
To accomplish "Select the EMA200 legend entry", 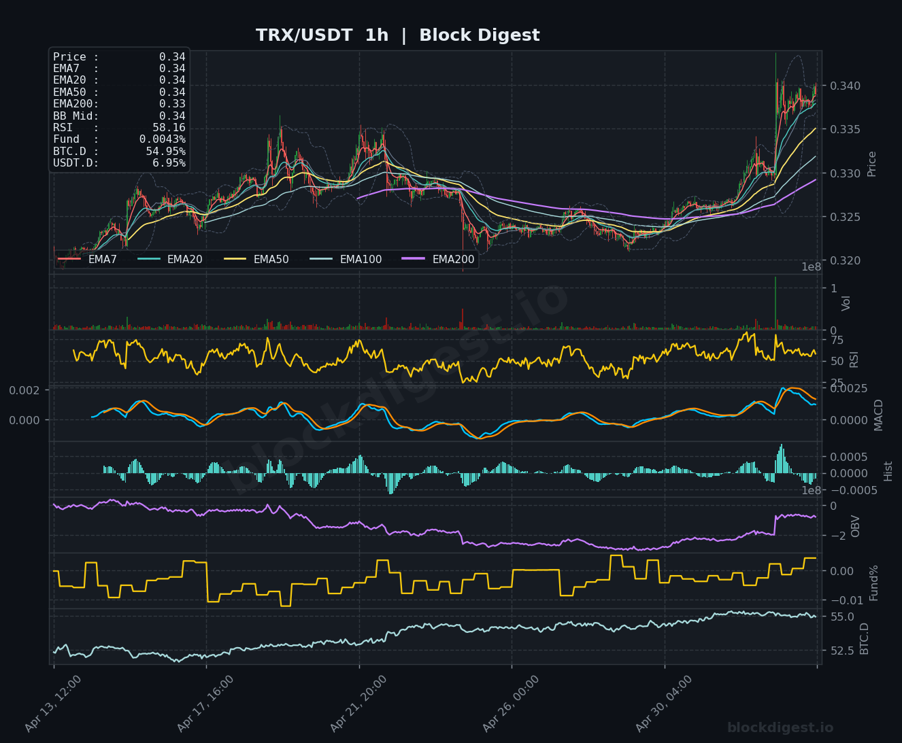I will pos(439,259).
